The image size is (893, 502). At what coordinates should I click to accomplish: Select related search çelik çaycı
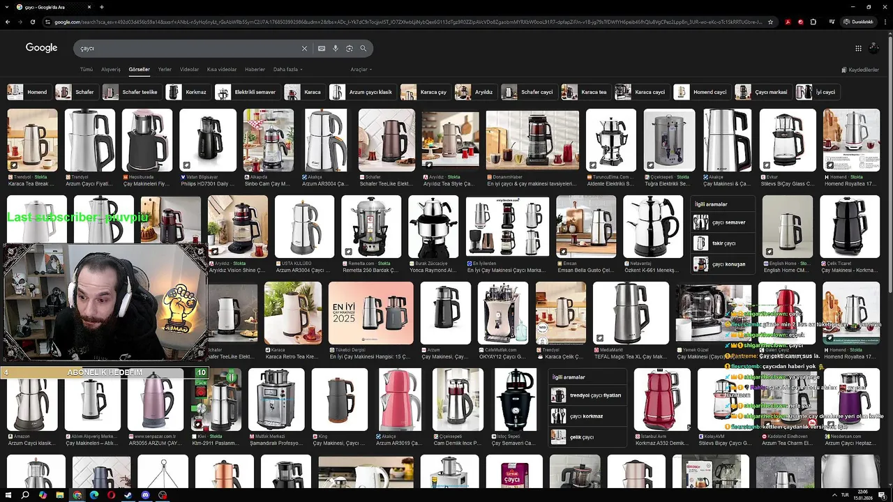587,437
